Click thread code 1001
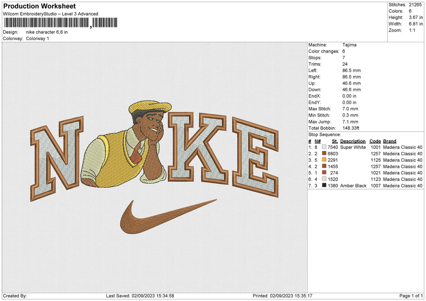Image resolution: width=426 pixels, height=301 pixels. coord(376,147)
